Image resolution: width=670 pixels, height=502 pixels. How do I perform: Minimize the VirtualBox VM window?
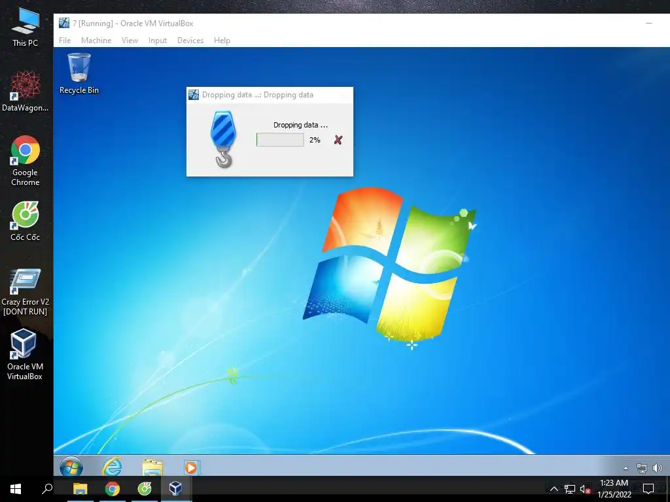click(649, 23)
